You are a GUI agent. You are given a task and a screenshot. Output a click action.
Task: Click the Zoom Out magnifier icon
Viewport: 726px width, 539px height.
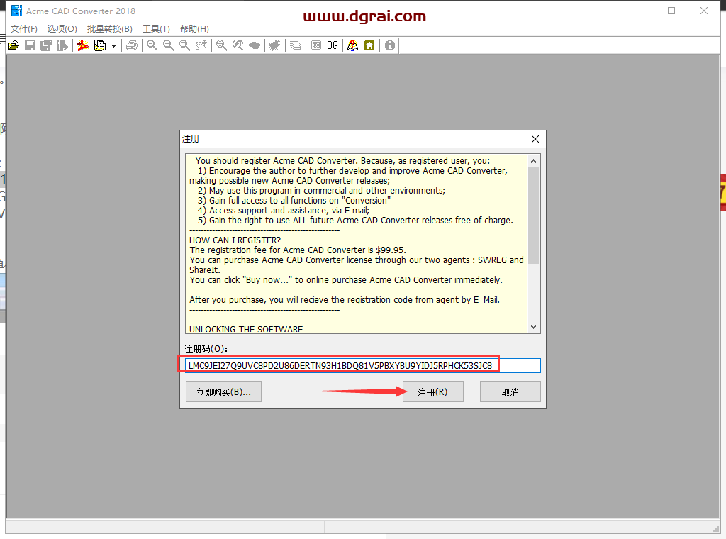coord(152,45)
